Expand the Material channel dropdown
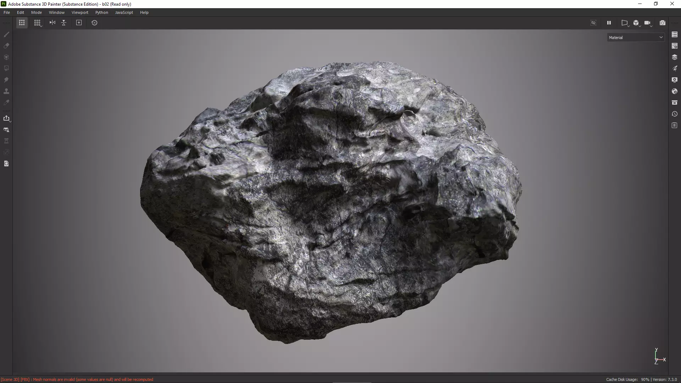 pos(636,38)
